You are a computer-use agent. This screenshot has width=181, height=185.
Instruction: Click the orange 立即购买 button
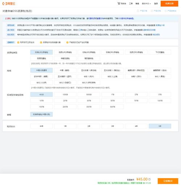(168, 181)
